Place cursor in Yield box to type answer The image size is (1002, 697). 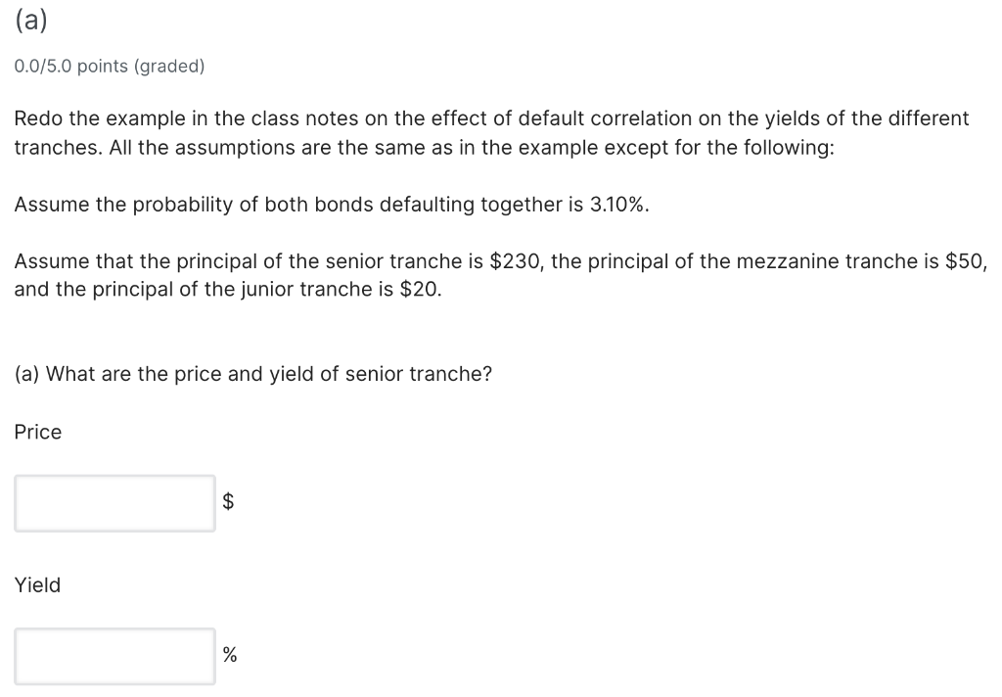113,656
